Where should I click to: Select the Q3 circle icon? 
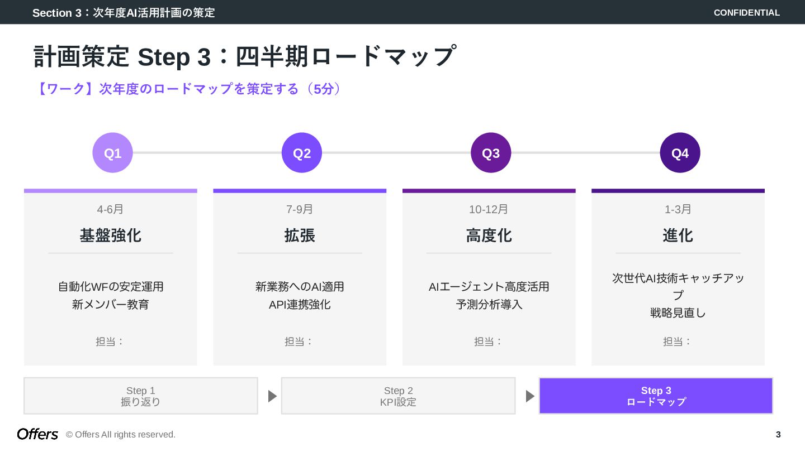[491, 153]
